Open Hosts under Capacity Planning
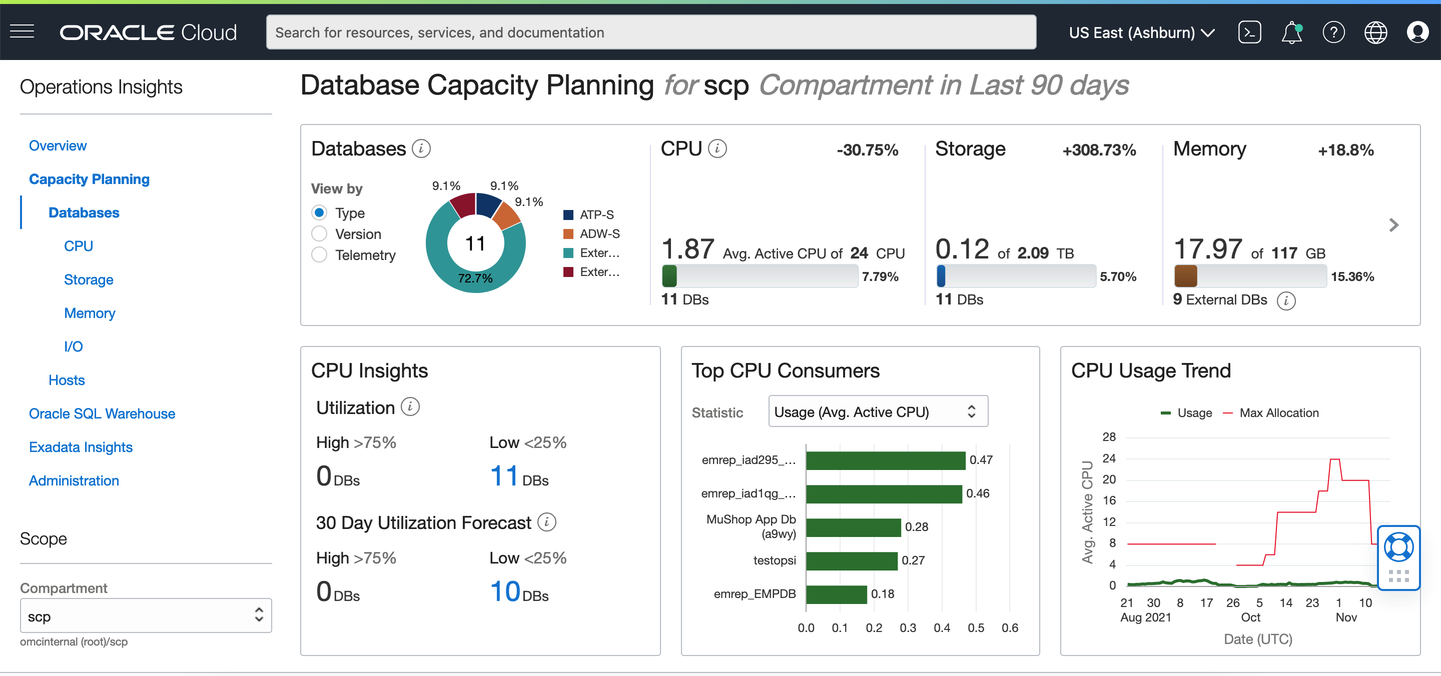1441x676 pixels. coord(67,380)
